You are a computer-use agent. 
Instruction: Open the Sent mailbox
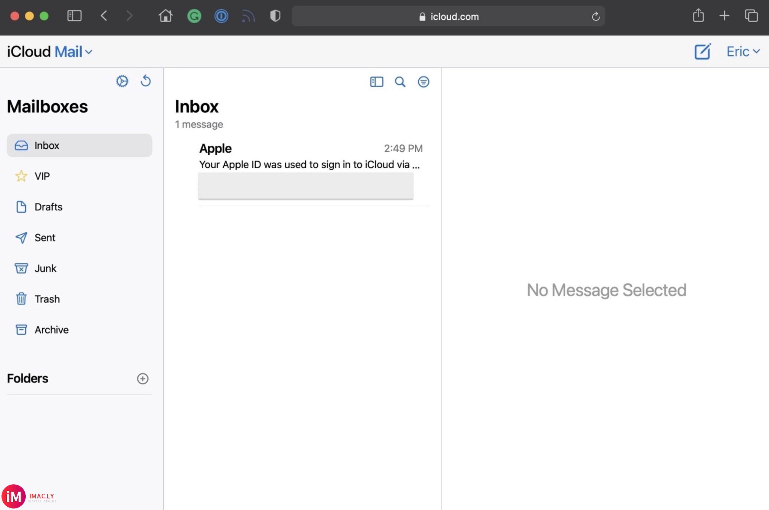point(79,237)
